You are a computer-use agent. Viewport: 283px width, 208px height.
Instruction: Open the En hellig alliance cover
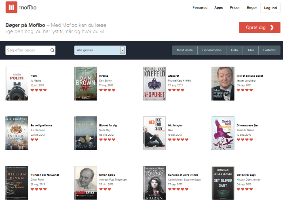point(17,133)
